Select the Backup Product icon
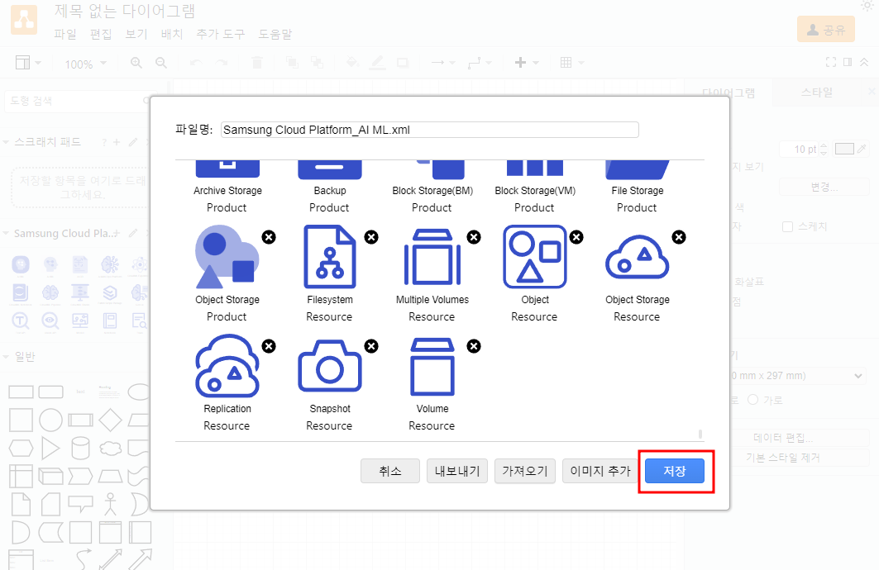This screenshot has height=570, width=879. click(330, 170)
